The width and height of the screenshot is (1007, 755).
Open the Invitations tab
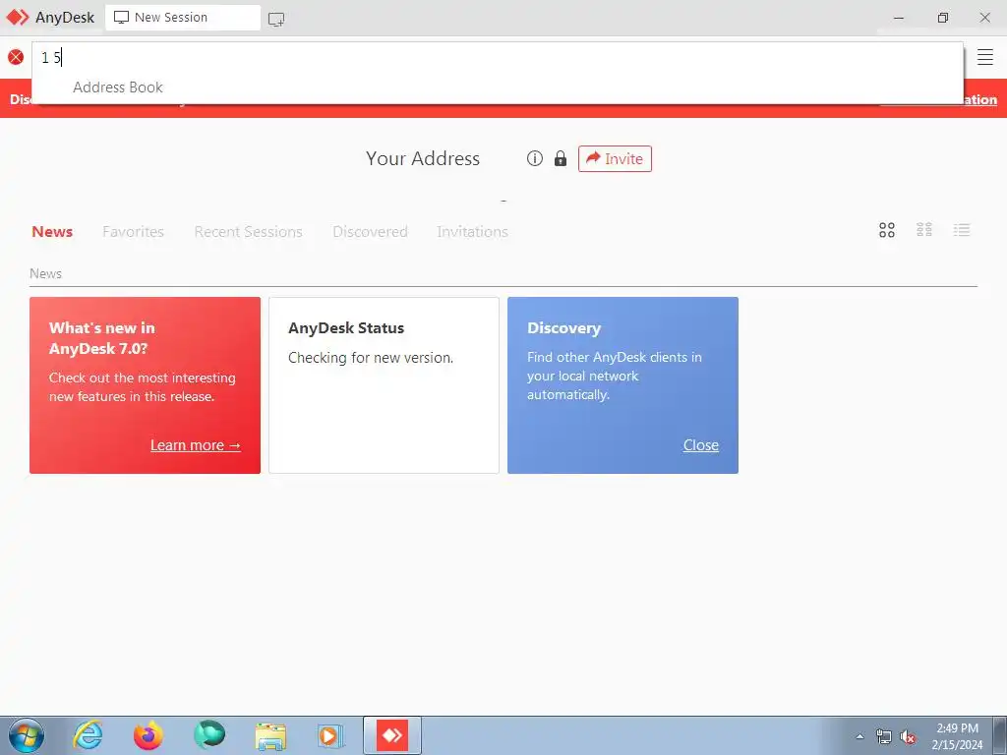point(472,232)
